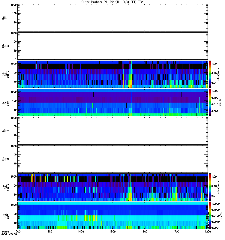Click "0.01" on the thb edc12 color bar
The image size is (225, 240).
(x=214, y=83)
